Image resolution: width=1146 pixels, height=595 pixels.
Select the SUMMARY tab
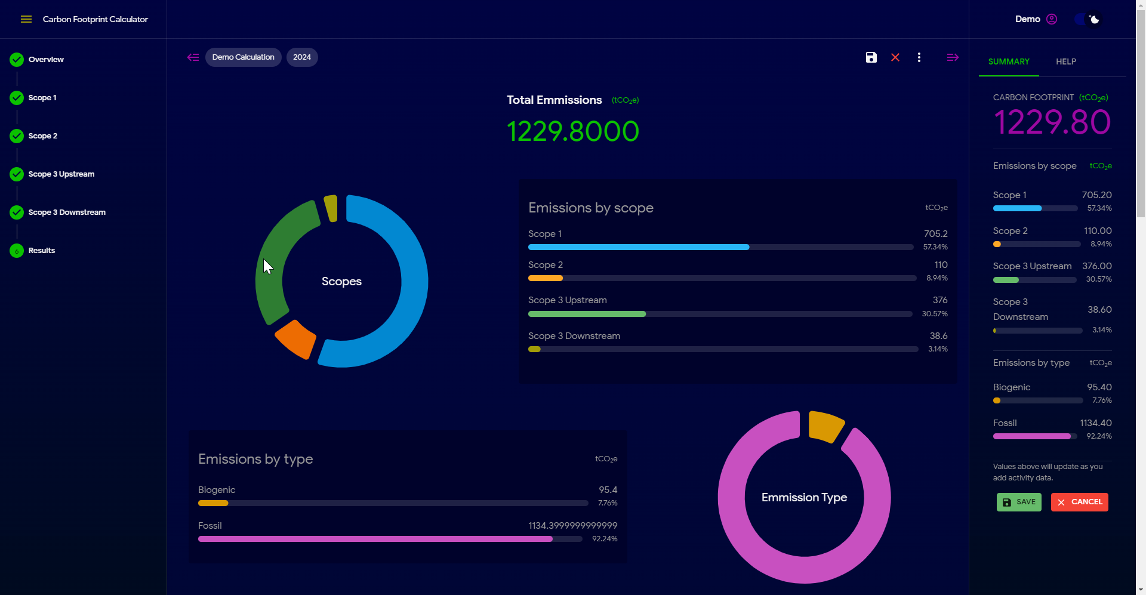[1009, 61]
